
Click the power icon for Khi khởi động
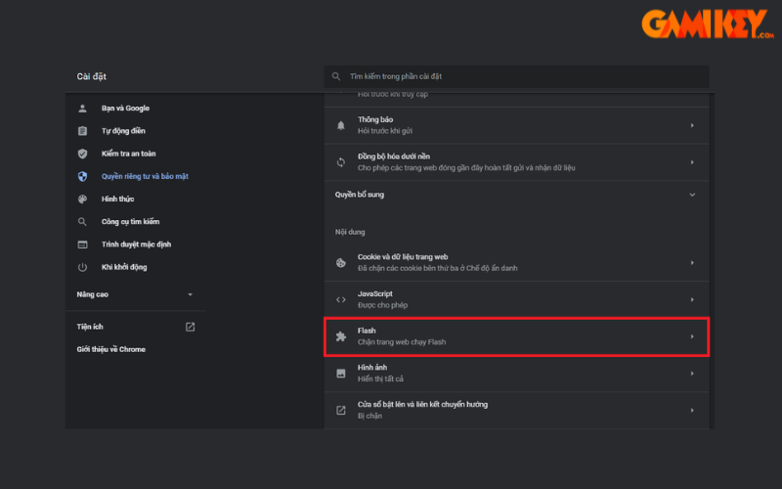tap(82, 267)
